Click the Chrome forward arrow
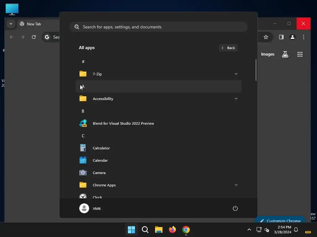The height and width of the screenshot is (237, 317). pos(22,37)
